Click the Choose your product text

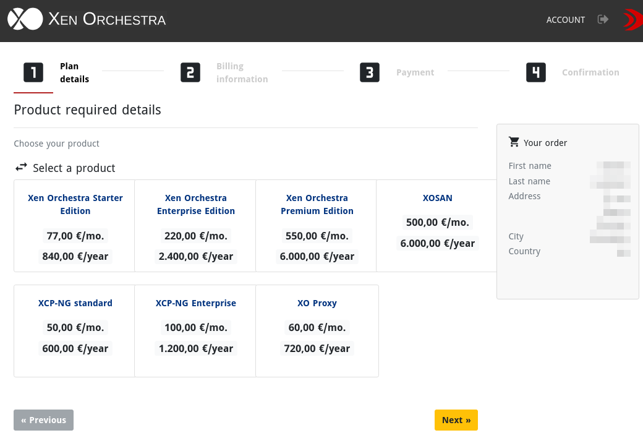[57, 144]
